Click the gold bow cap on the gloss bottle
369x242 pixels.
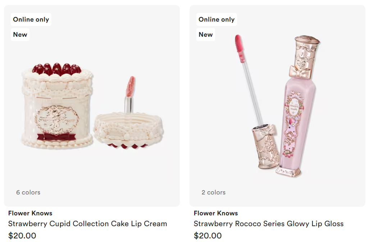[x=300, y=73]
